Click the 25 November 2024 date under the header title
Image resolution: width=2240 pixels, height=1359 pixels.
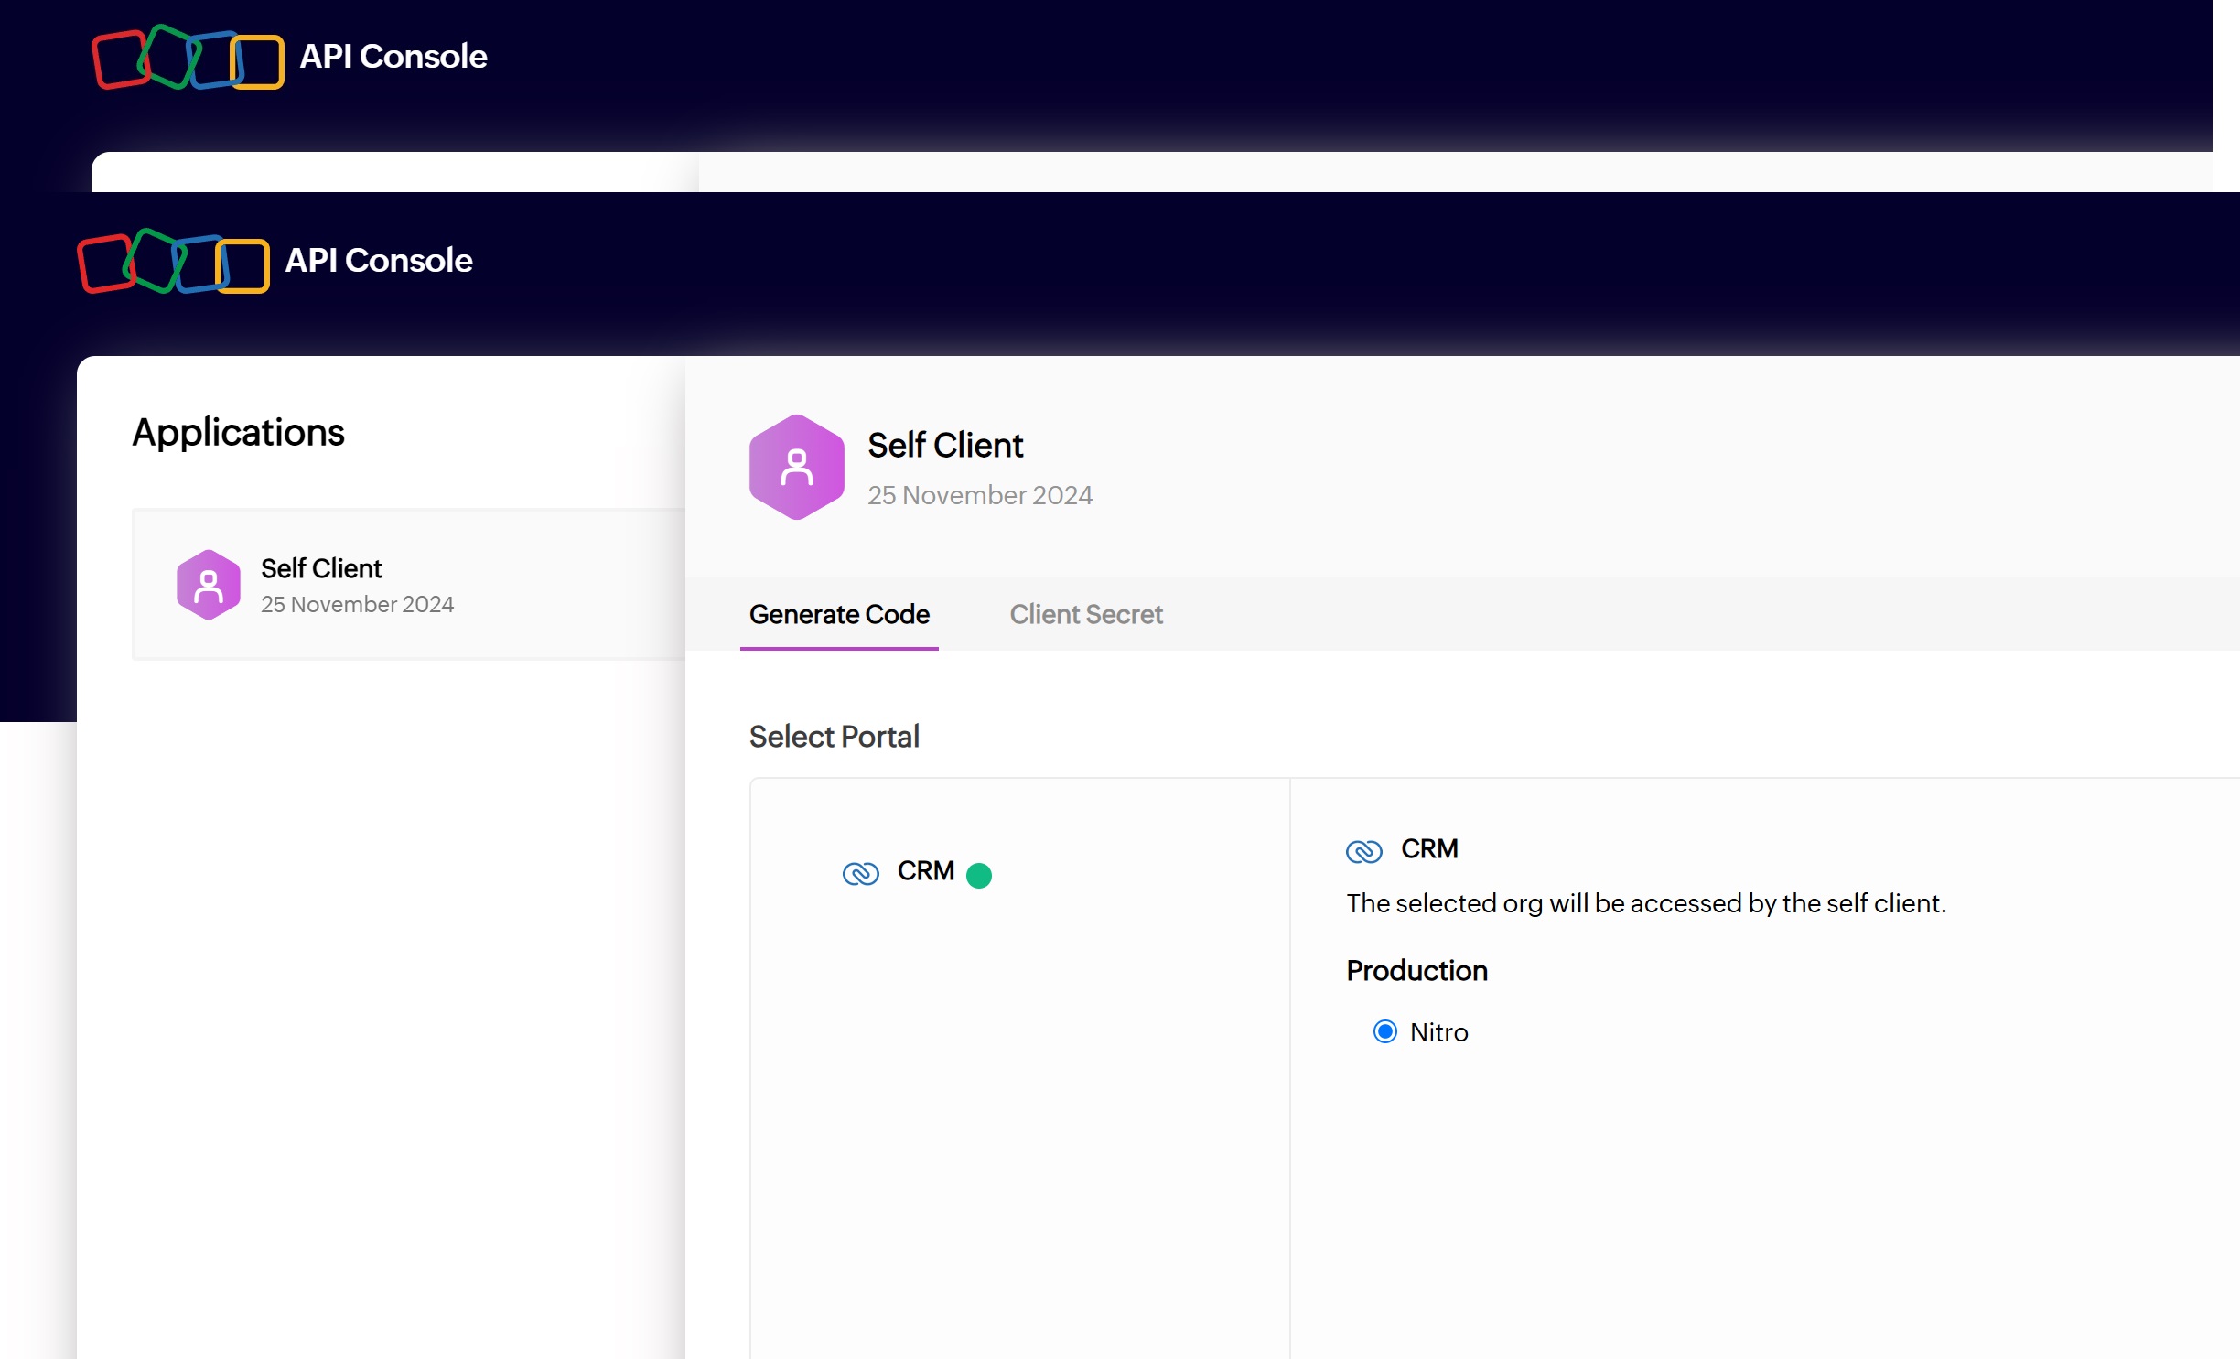pos(979,495)
